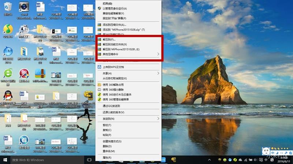The height and width of the screenshot is (164, 293).
Task: Open the MiFlashUn folder on desktop
Action: 56,98
